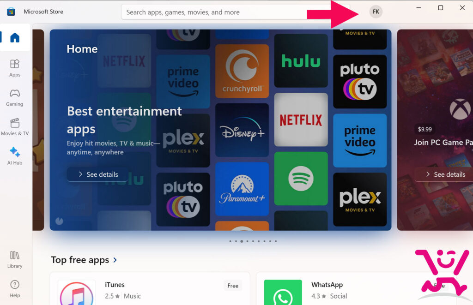Select the first carousel page dot
Viewport: 473px width, 305px height.
pyautogui.click(x=230, y=241)
